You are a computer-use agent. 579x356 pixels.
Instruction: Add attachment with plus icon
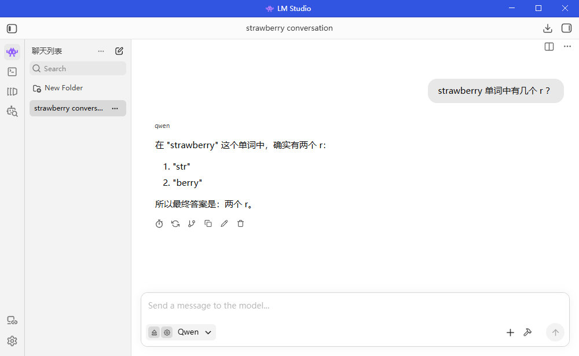tap(510, 333)
